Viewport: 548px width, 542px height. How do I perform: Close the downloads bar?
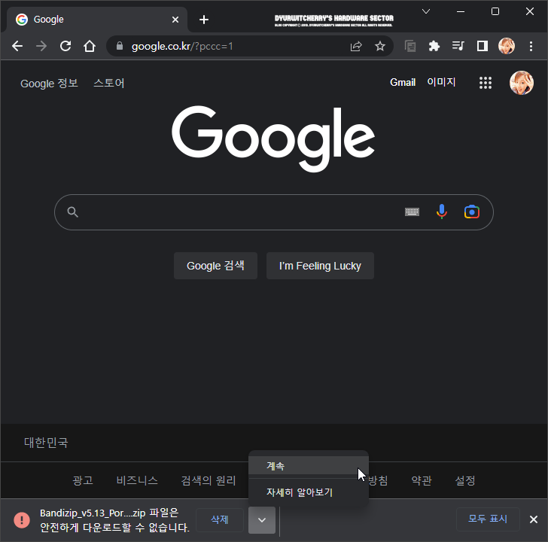tap(533, 519)
